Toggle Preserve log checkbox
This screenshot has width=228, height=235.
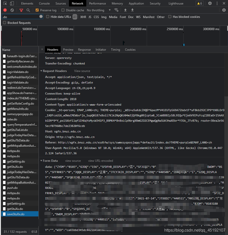point(37,10)
